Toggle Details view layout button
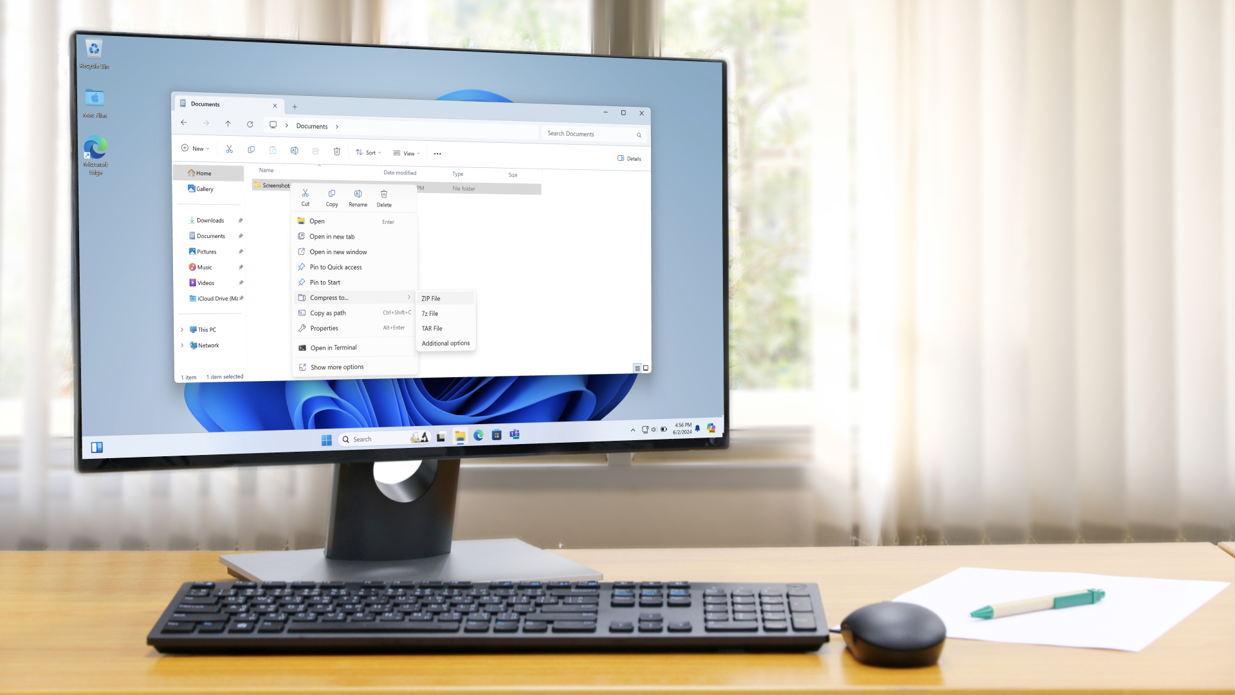 tap(637, 367)
